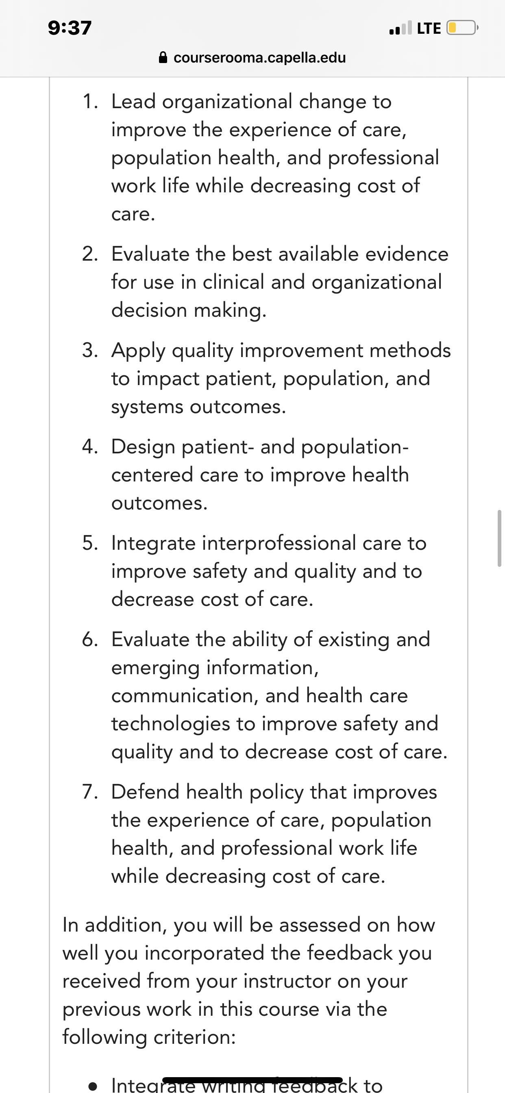Tap the cellular signal bars icon
Screen dimensions: 505x1093
(400, 28)
